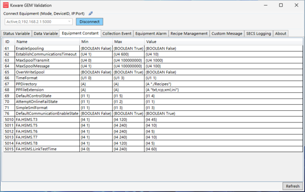Click the ID cell 76
Image resolution: width=305 pixels, height=192 pixels.
[x=9, y=113]
